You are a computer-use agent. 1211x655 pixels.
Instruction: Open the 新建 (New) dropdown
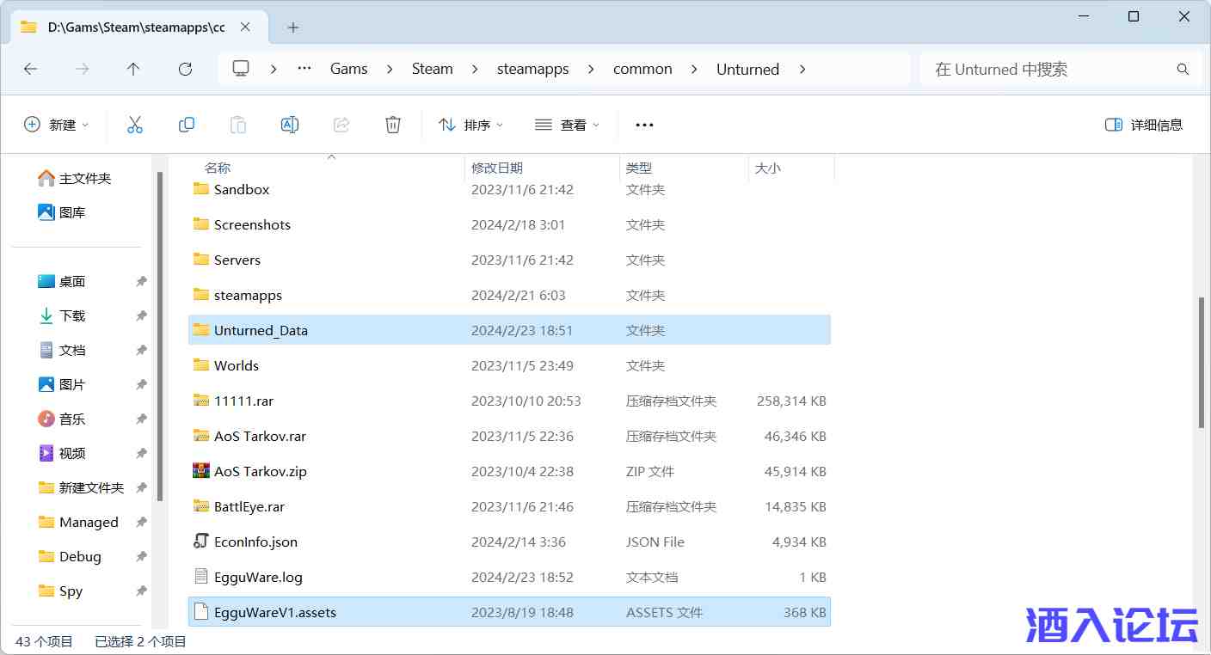57,125
